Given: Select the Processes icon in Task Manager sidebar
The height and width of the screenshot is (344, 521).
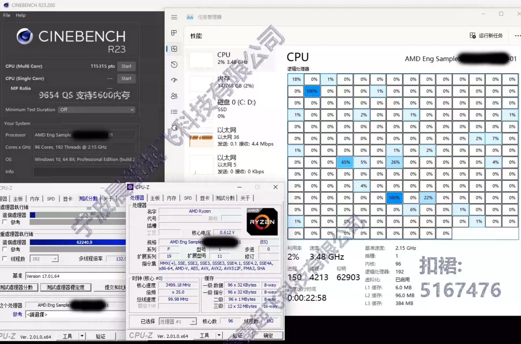Looking at the screenshot, I should pyautogui.click(x=174, y=33).
